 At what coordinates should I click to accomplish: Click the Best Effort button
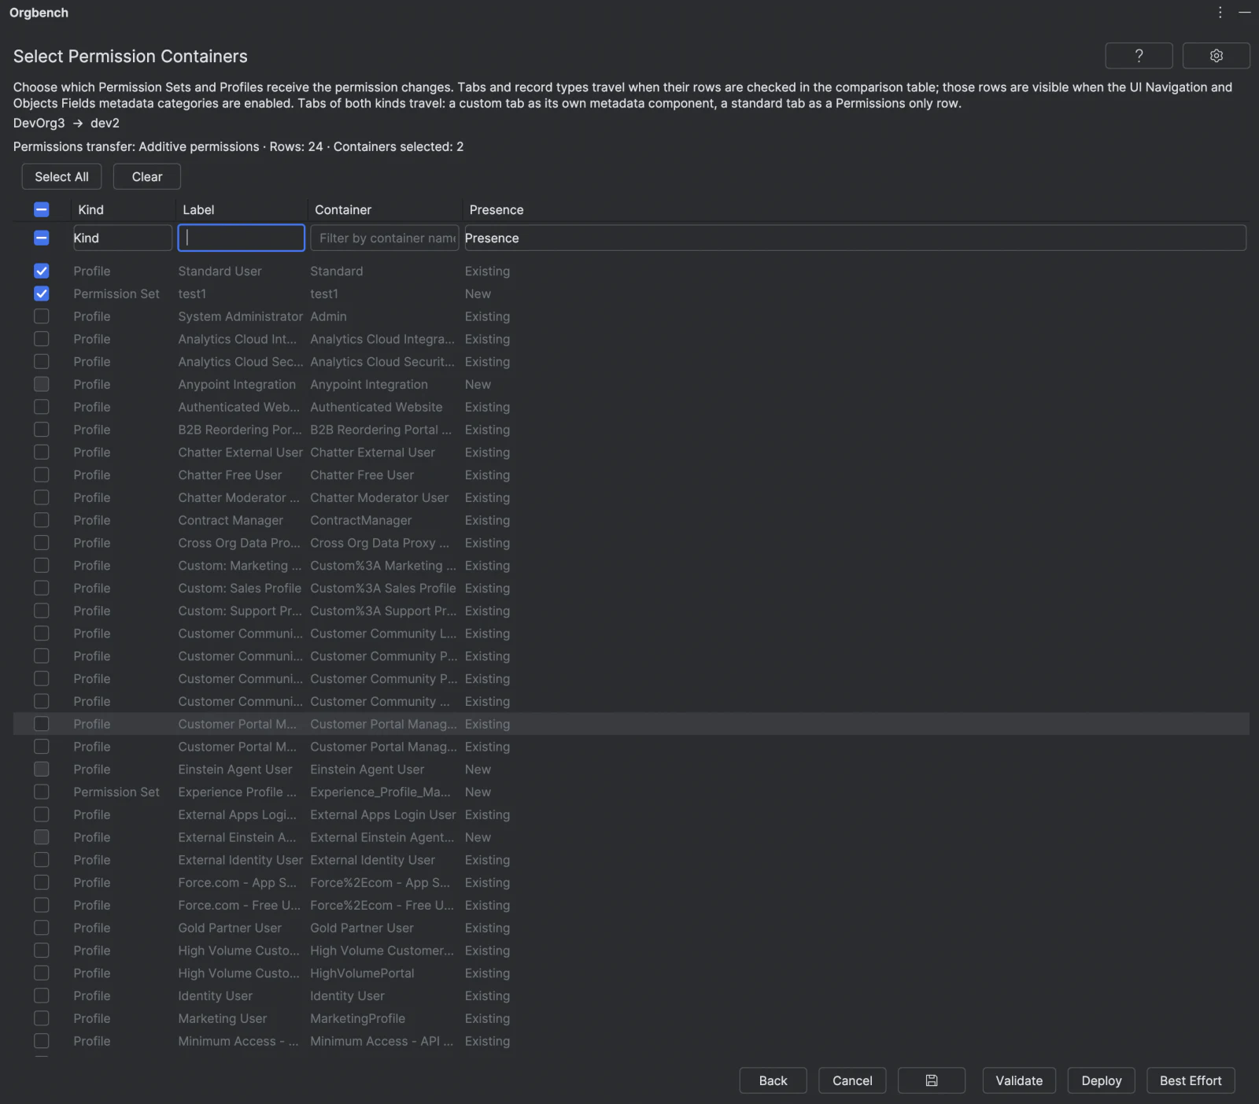[1191, 1080]
